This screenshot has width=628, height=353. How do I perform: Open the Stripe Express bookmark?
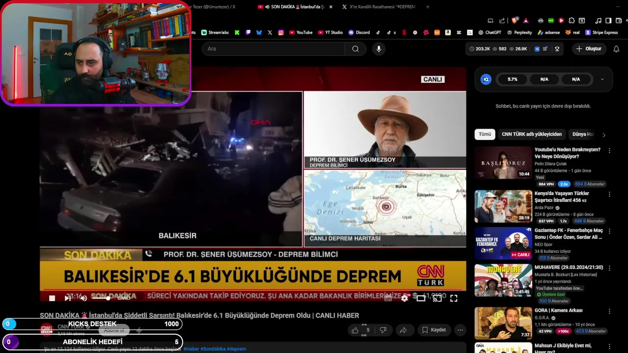pos(601,32)
